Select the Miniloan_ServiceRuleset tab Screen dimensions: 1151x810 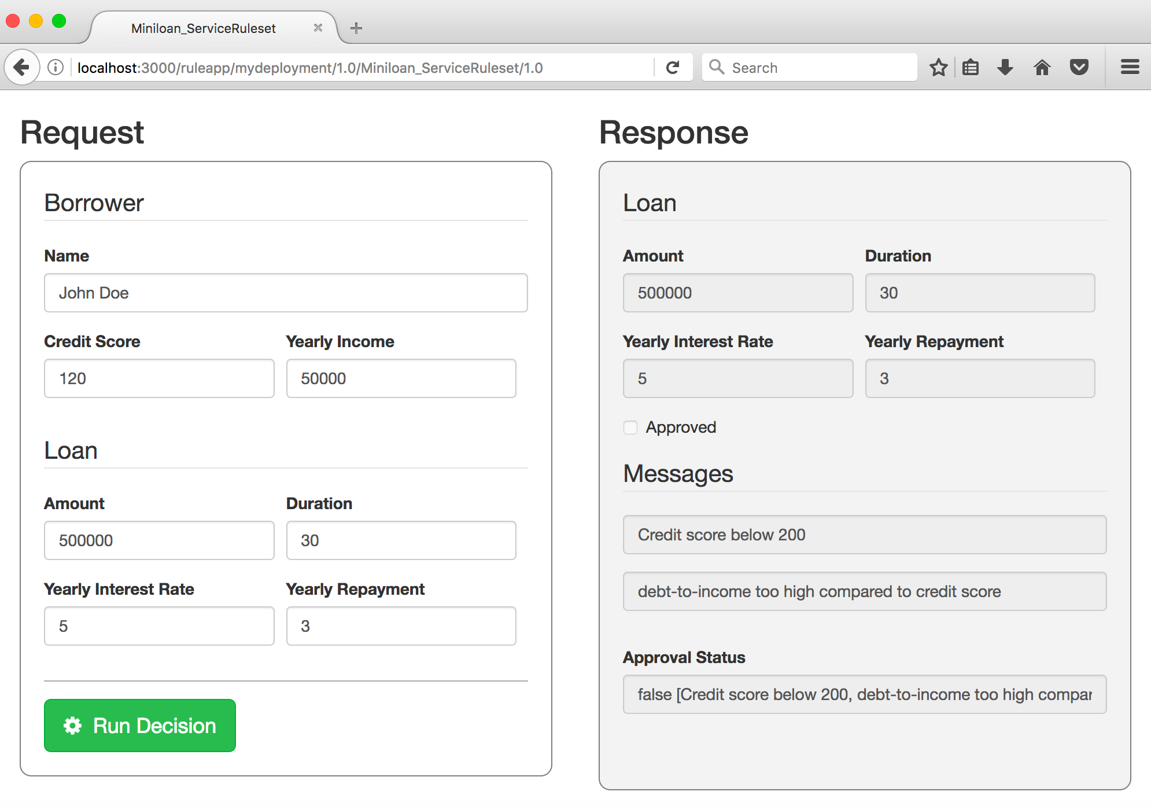(x=203, y=28)
